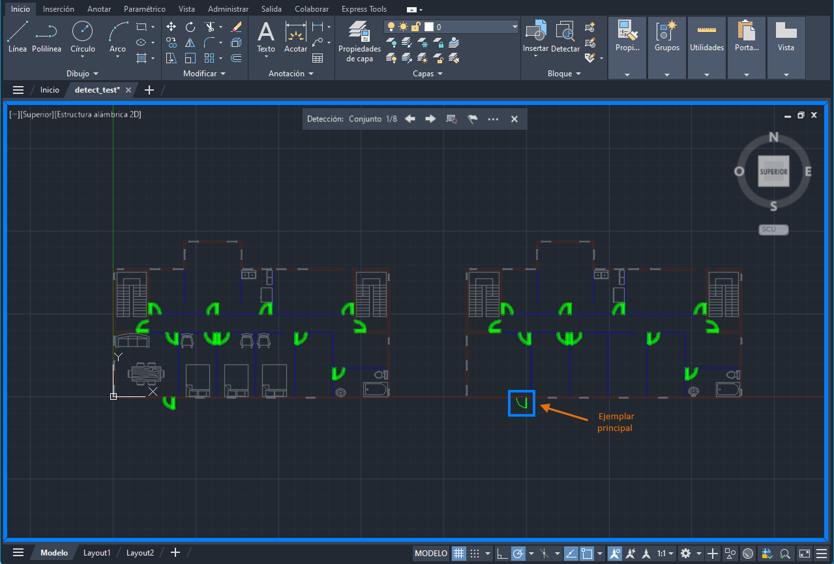Screen dimensions: 834x564
Task: Expand the Capas panel
Action: tap(428, 74)
